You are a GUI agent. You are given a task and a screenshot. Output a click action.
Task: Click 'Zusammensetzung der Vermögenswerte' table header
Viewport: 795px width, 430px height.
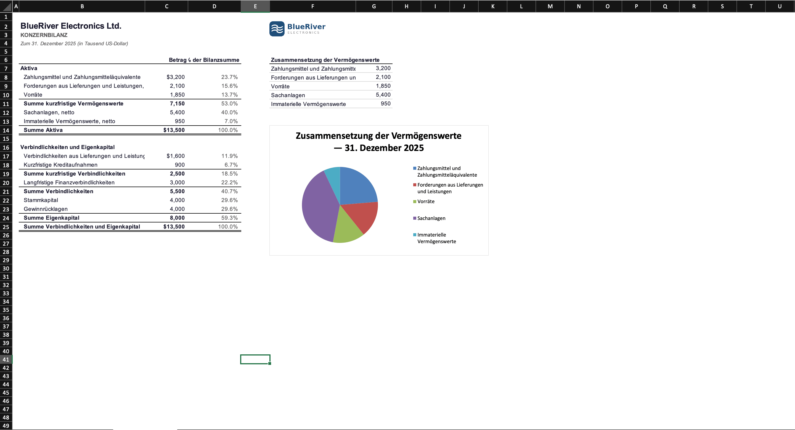(325, 60)
